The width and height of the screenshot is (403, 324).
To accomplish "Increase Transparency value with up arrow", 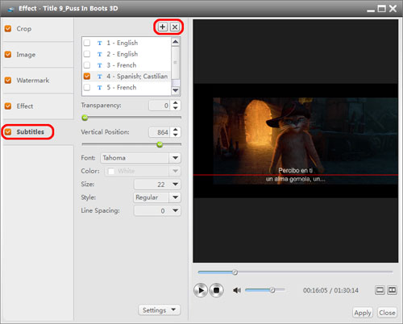I will (176, 103).
